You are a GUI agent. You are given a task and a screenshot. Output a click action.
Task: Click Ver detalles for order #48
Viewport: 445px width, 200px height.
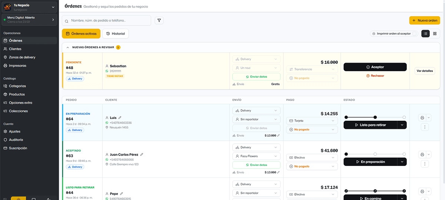tap(425, 71)
